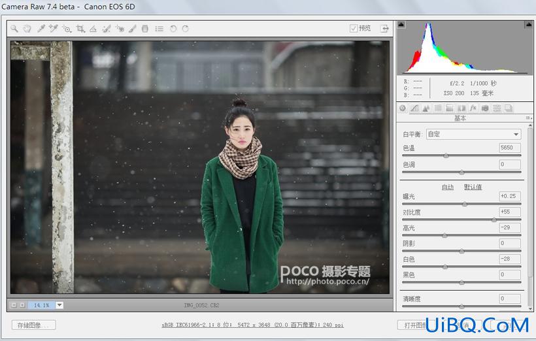Switch to the Split Toning panel tab
The height and width of the screenshot is (341, 536).
pyautogui.click(x=450, y=108)
